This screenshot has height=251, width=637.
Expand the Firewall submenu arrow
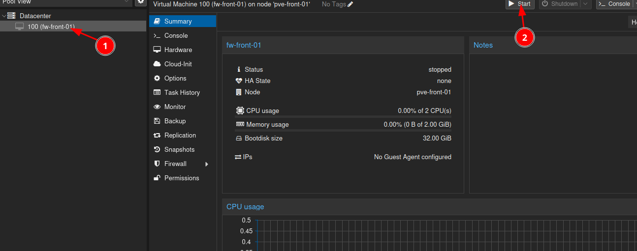pos(207,164)
